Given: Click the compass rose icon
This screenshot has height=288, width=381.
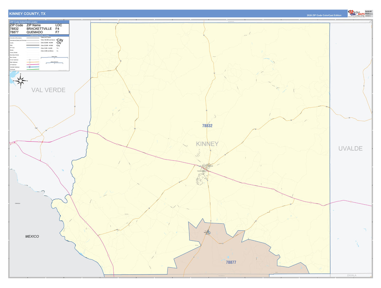Looking at the screenshot, I should click(x=21, y=81).
